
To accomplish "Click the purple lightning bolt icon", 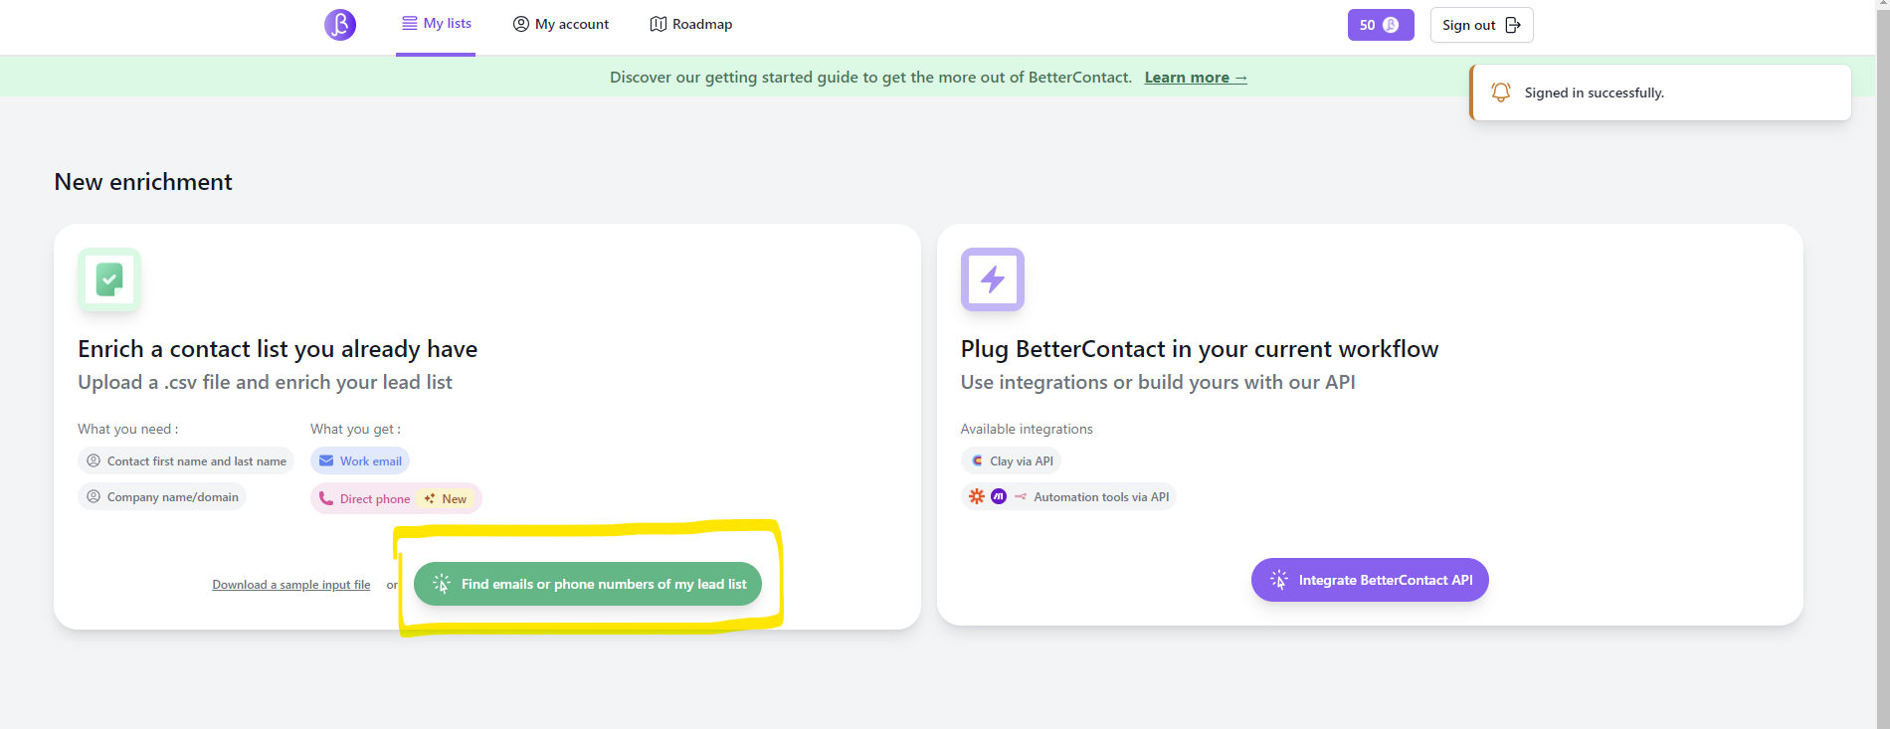I will point(993,279).
